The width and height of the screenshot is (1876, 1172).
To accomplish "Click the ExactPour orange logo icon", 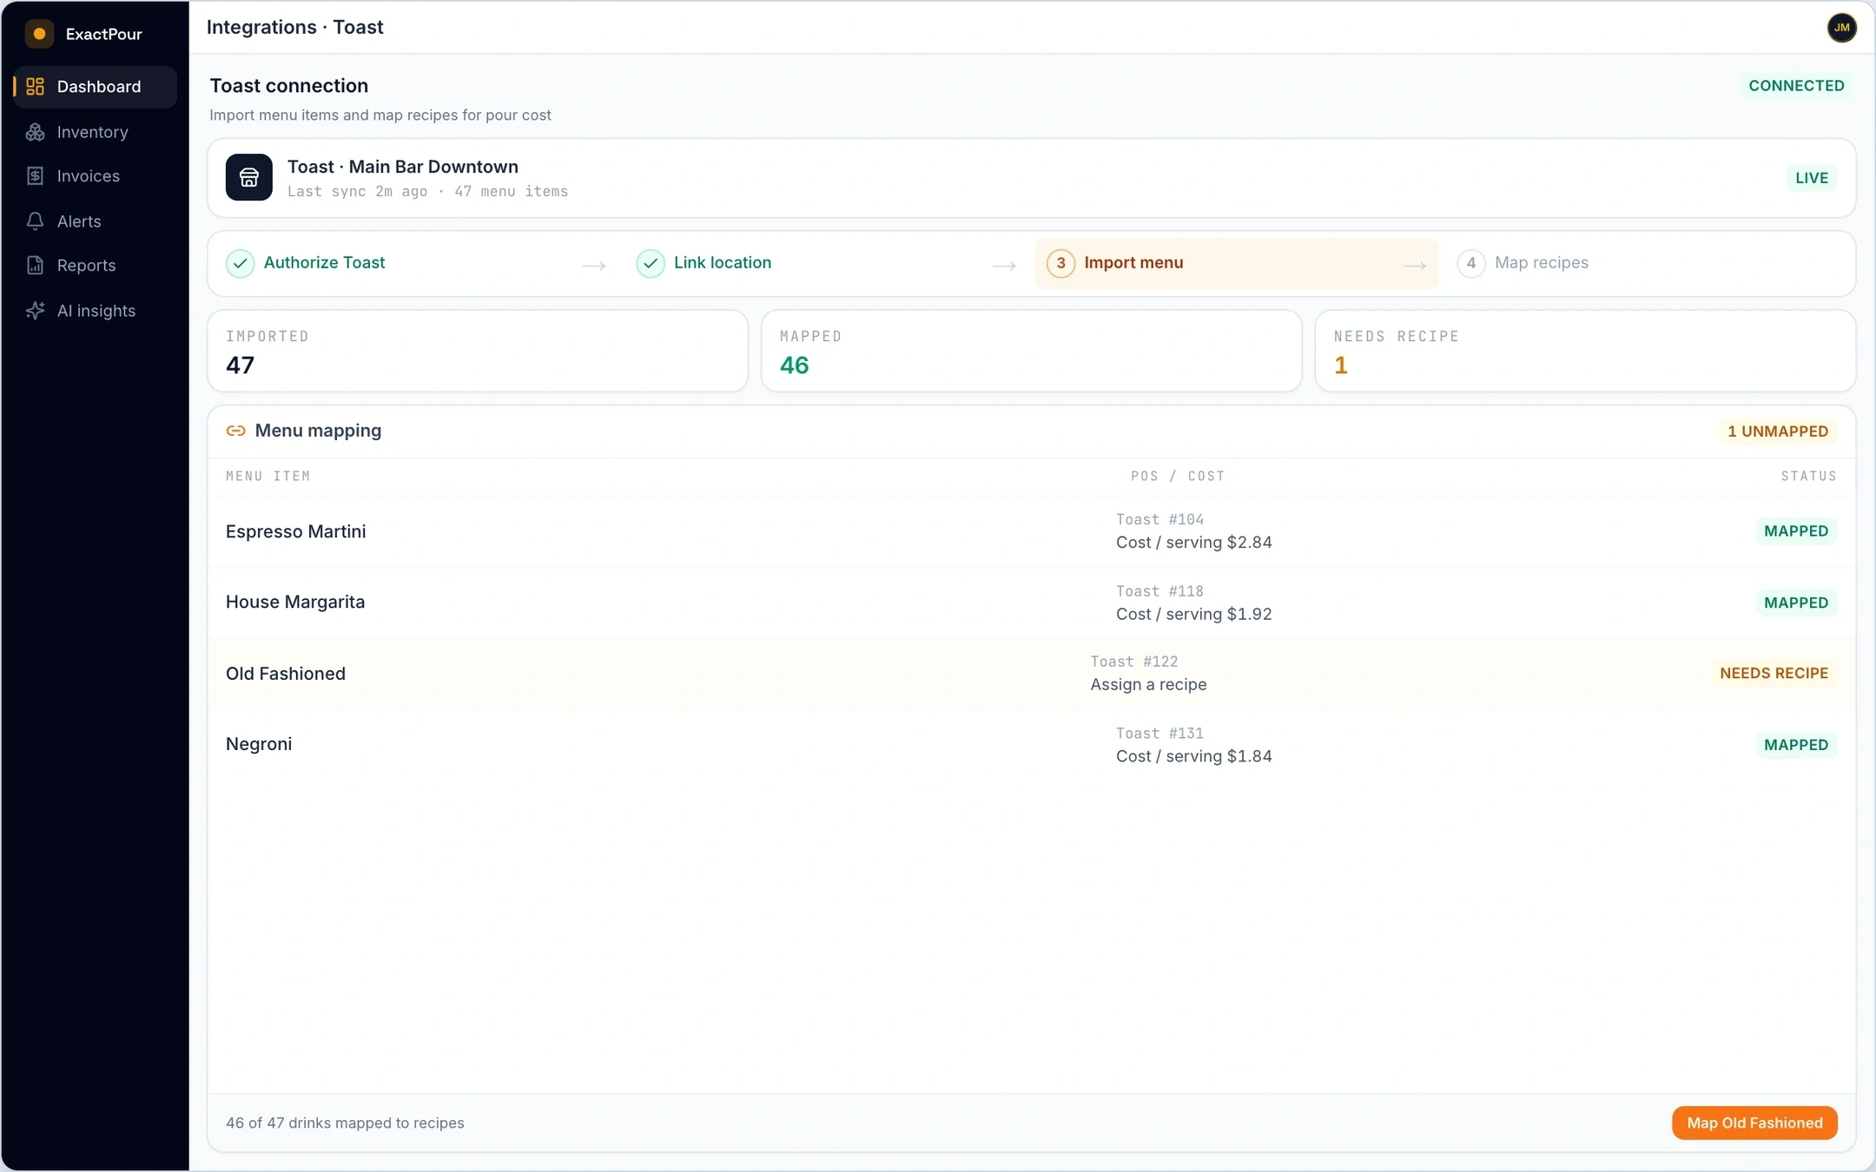I will (x=39, y=34).
